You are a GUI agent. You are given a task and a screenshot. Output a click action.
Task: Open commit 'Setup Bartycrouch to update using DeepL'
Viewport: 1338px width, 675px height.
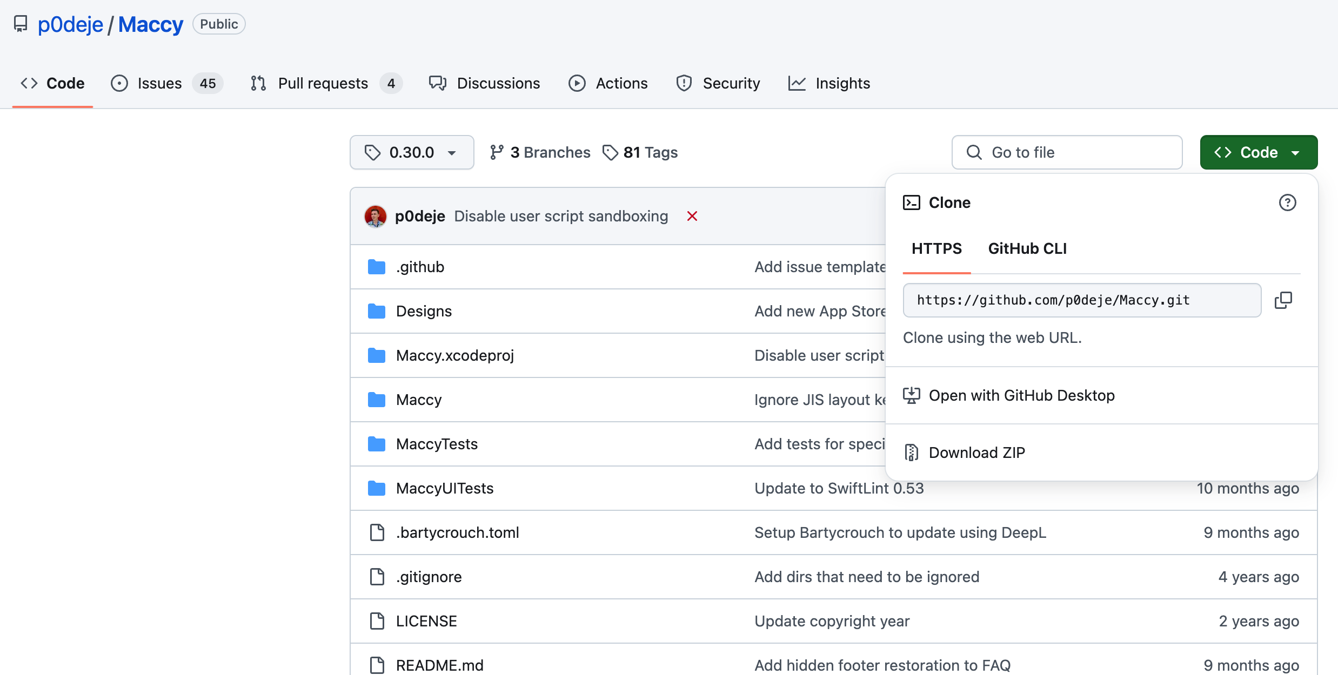point(900,532)
